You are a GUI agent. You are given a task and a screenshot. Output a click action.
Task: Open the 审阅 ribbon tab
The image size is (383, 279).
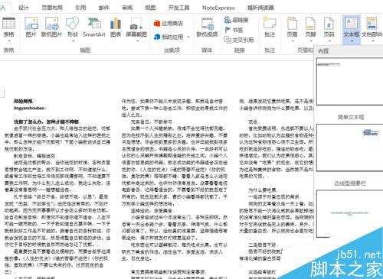[127, 8]
